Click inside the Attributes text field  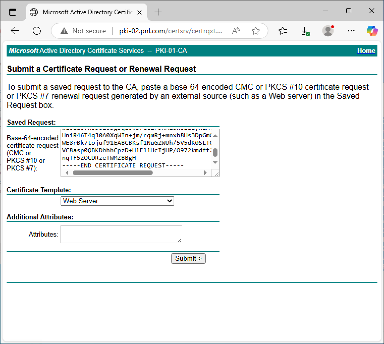point(121,234)
